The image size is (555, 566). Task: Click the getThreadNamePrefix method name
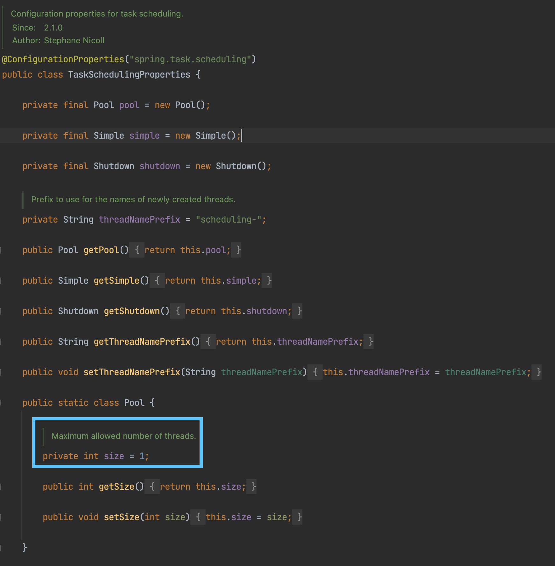tap(142, 342)
